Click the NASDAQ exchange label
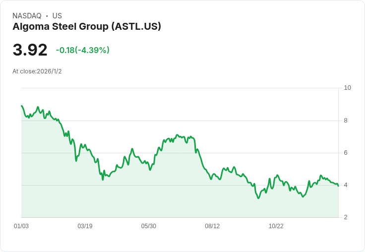Viewport: 365px width, 252px height. 27,16
